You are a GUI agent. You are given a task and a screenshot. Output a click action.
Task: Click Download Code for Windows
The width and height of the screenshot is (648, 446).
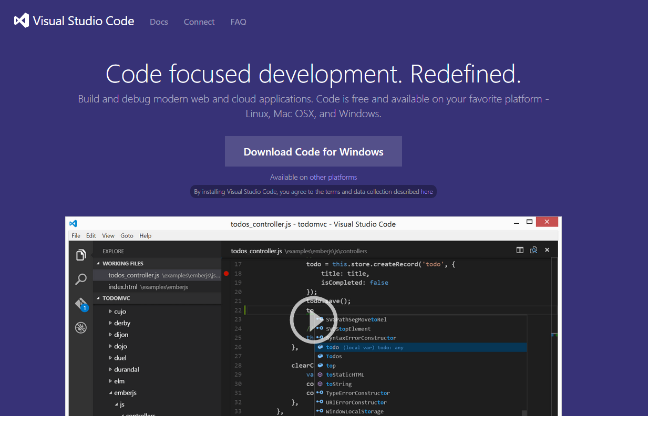coord(313,151)
